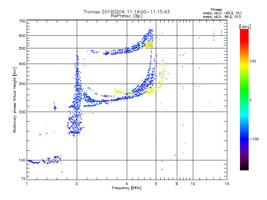Screen dimensions: 267x200
Task: Click the '[deg]' colorbar unit label
Action: tap(245, 27)
